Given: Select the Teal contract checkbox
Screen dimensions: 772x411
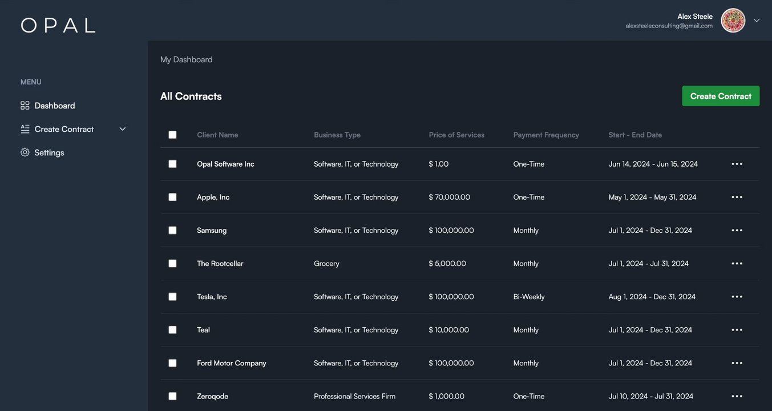Looking at the screenshot, I should [x=172, y=330].
